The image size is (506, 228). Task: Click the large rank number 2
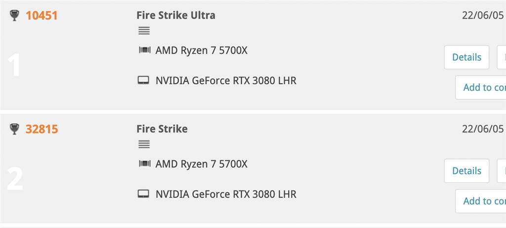click(15, 179)
